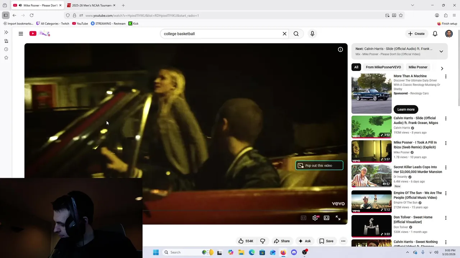
Task: Open the YouTube hamburger guide menu
Action: coord(21,34)
